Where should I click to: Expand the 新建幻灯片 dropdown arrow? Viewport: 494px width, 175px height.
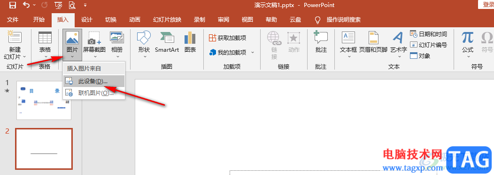point(24,57)
